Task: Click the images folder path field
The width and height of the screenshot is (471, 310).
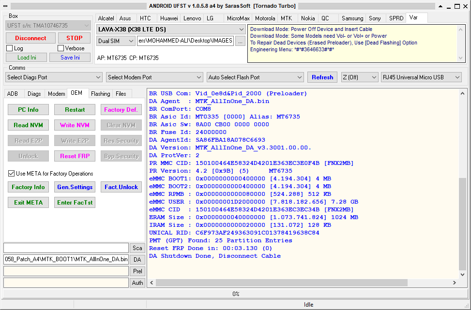Action: click(x=185, y=41)
